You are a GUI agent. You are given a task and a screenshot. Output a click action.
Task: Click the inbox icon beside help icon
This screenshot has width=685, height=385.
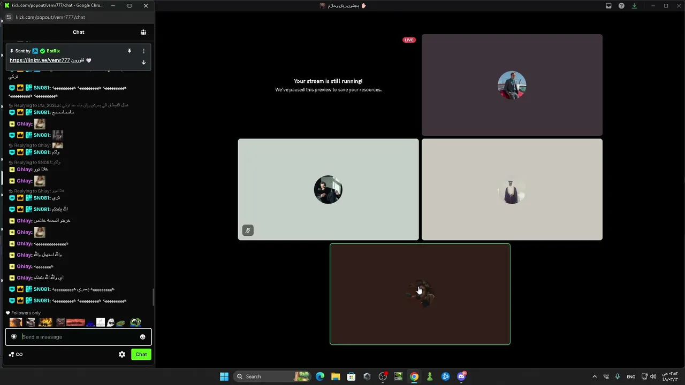coord(608,6)
